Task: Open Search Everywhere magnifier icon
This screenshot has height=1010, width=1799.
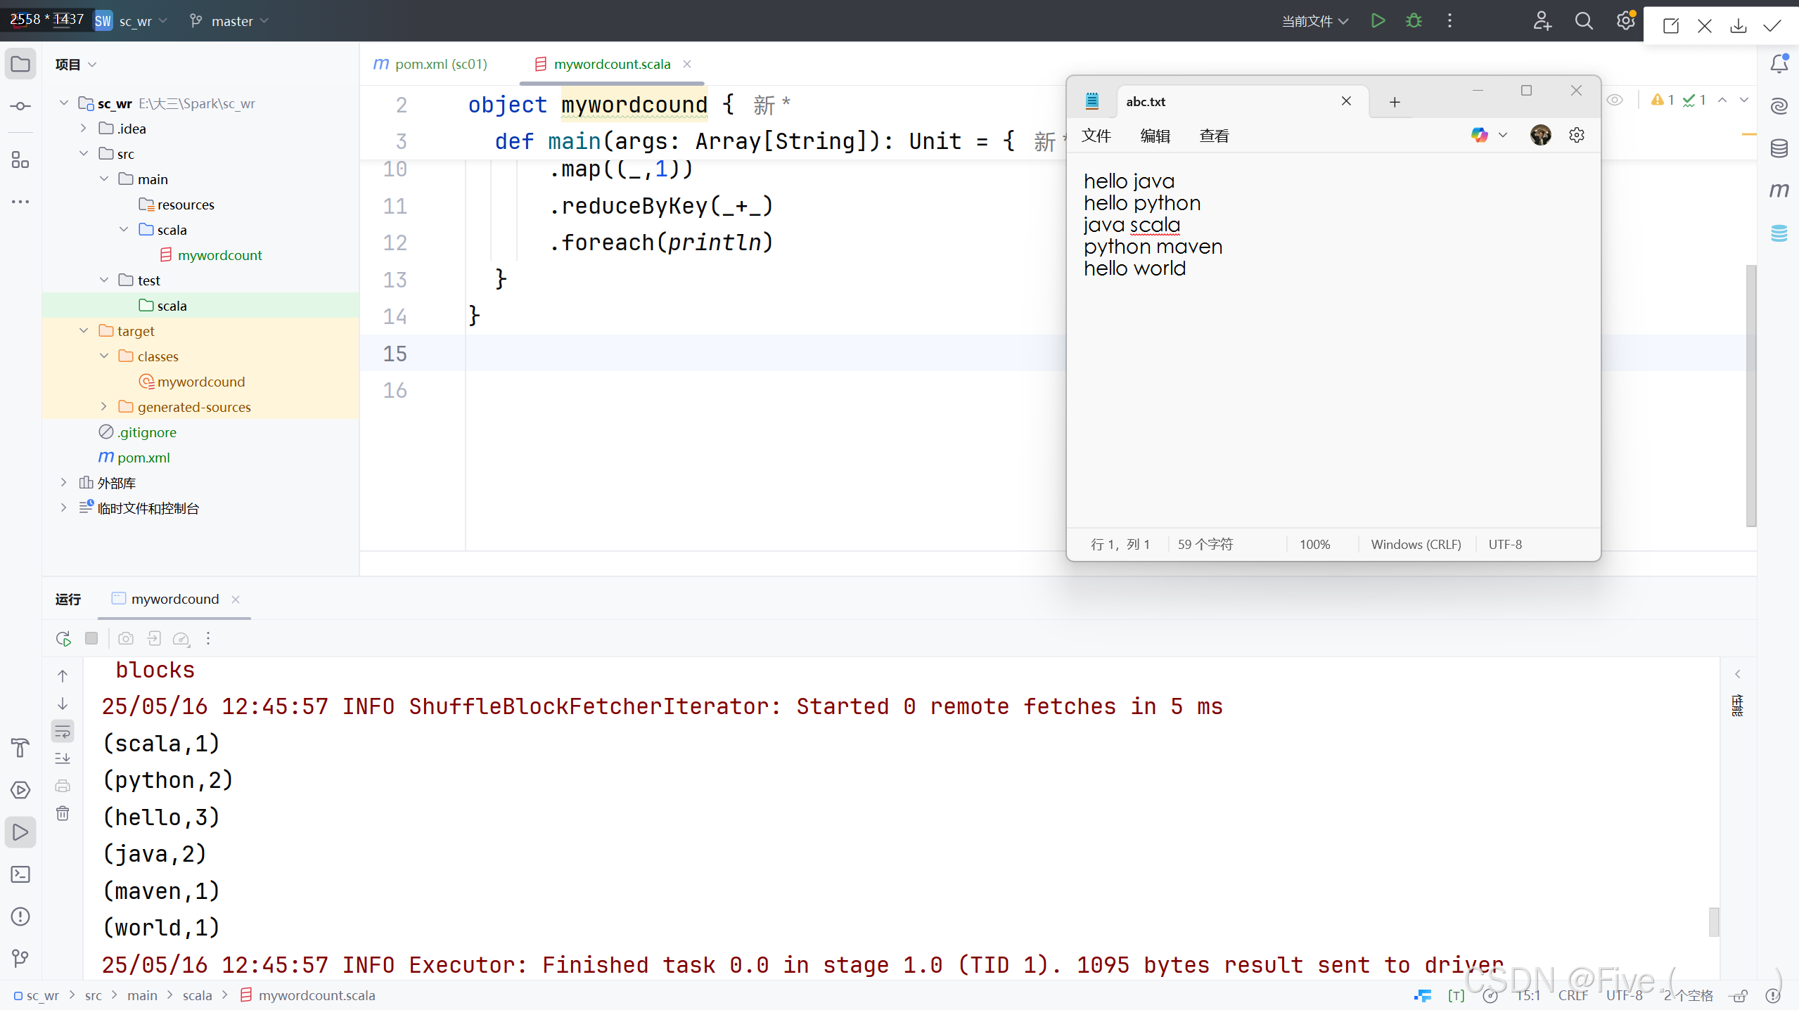Action: 1584,21
